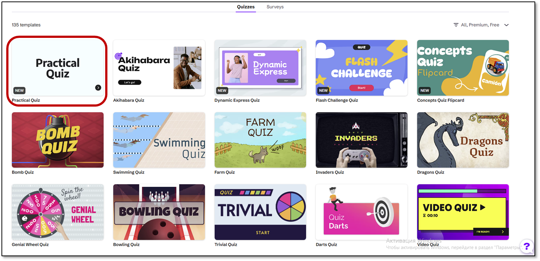Choose the Genial Wheel Quiz template thumbnail
Image resolution: width=540 pixels, height=261 pixels.
[58, 212]
